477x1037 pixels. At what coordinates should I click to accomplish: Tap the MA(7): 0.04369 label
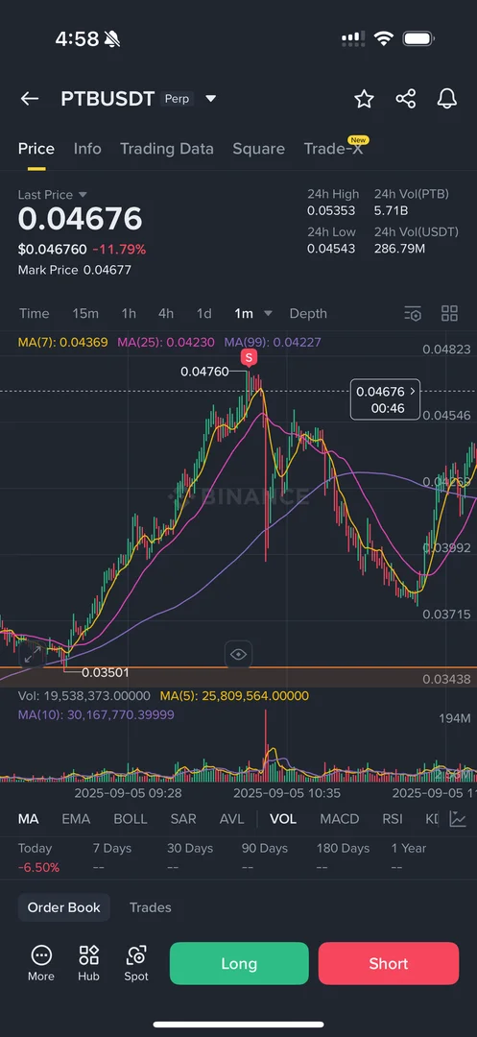coord(62,343)
